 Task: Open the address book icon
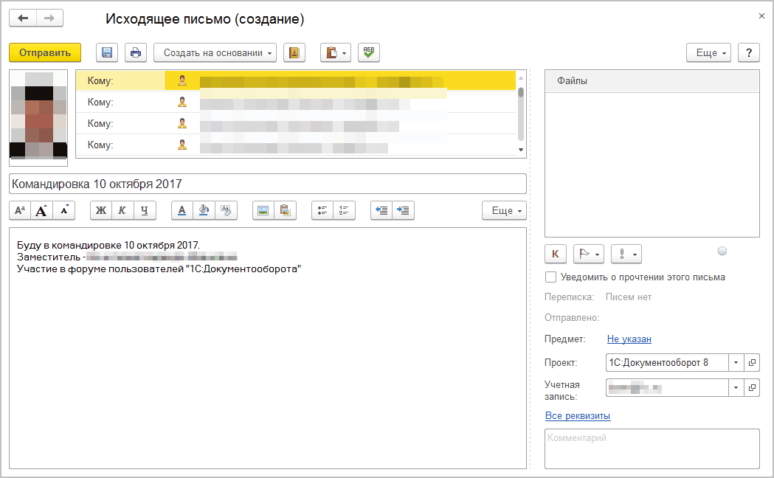[294, 53]
